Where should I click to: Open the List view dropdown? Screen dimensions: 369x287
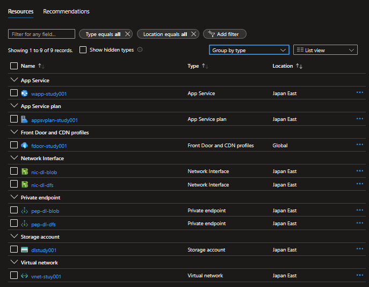325,50
